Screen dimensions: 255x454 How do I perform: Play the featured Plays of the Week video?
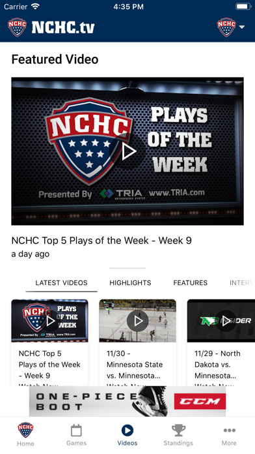pos(127,151)
